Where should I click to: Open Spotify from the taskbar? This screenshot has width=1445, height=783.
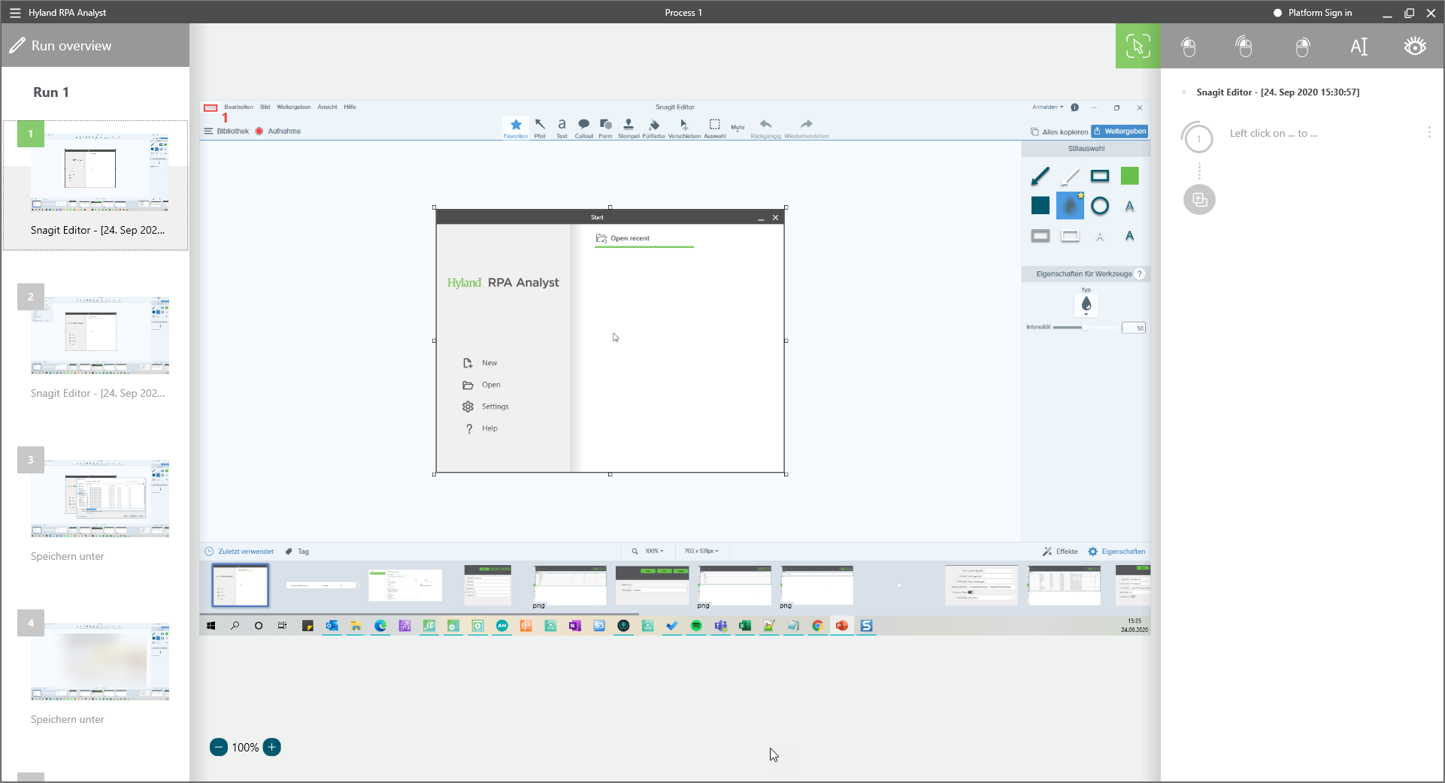[695, 625]
